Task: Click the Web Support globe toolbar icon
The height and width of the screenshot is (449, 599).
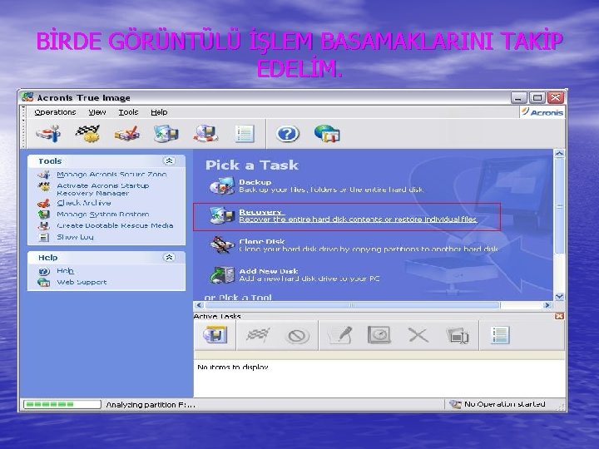Action: pos(327,134)
